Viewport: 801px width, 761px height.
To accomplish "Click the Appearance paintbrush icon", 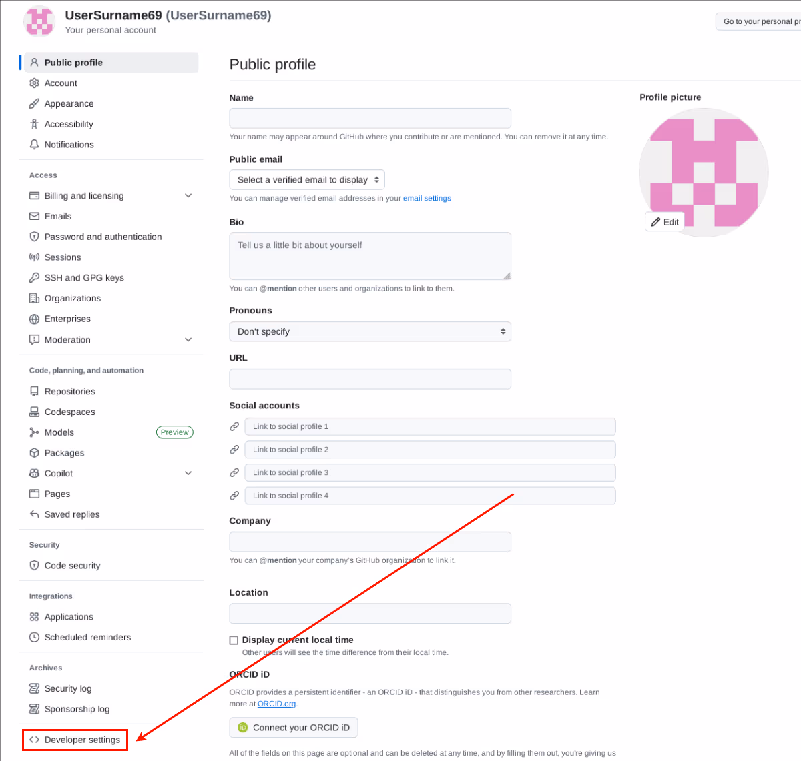I will tap(34, 104).
